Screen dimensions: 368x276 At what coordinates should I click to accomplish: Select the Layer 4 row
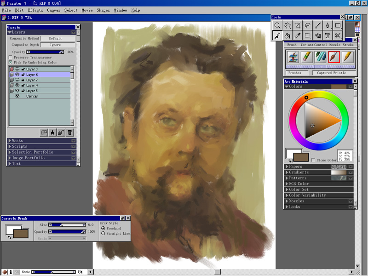40,85
